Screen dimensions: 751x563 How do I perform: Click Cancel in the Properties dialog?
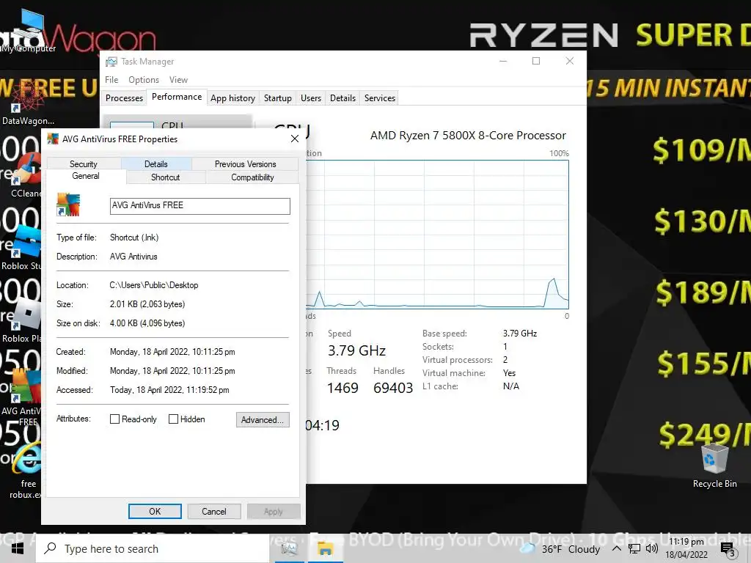(x=214, y=511)
